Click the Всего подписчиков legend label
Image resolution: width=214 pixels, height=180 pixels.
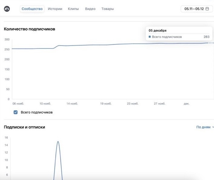(37, 112)
